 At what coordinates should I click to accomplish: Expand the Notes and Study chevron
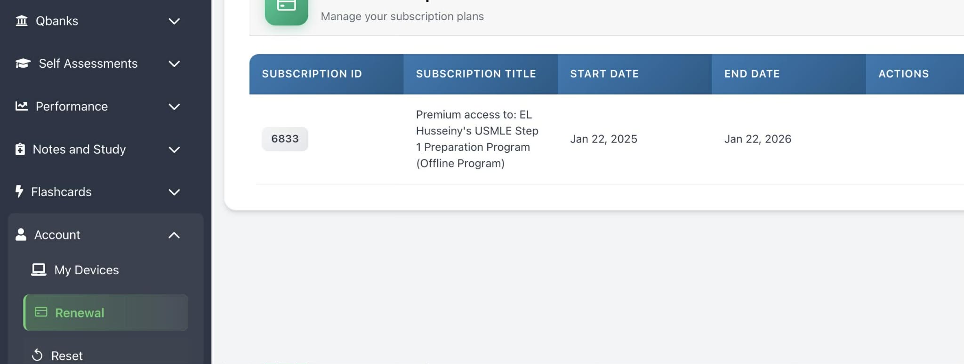(174, 150)
